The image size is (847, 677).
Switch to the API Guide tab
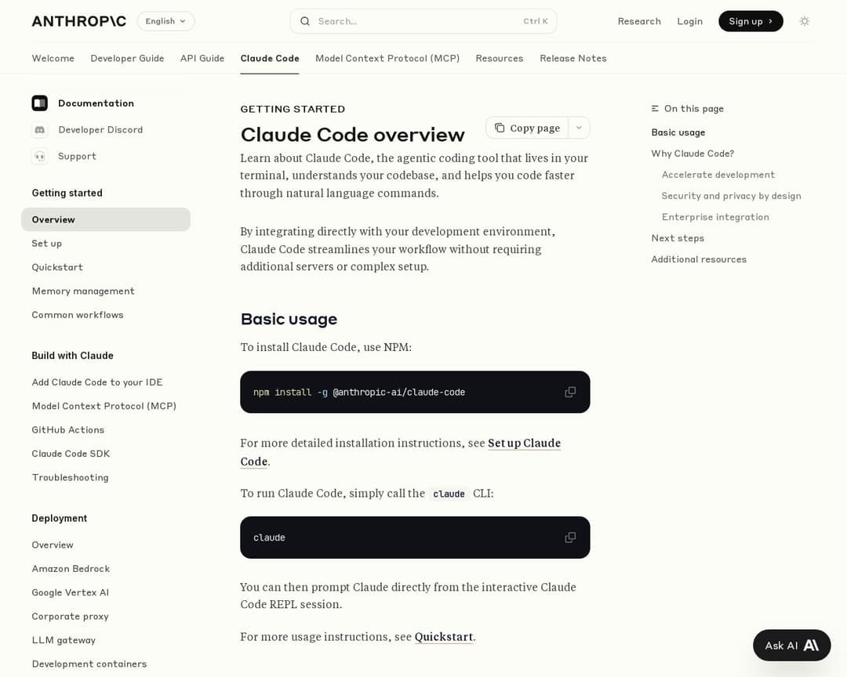[x=202, y=58]
